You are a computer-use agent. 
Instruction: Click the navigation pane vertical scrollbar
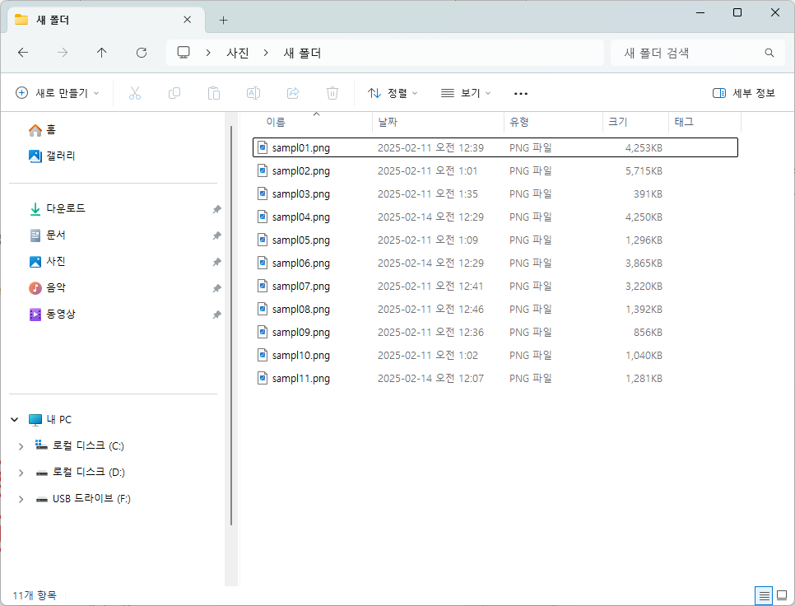point(231,324)
